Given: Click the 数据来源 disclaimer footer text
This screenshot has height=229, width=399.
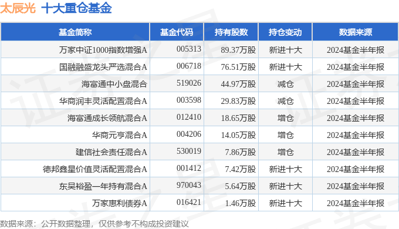Looking at the screenshot, I should click(94, 224).
